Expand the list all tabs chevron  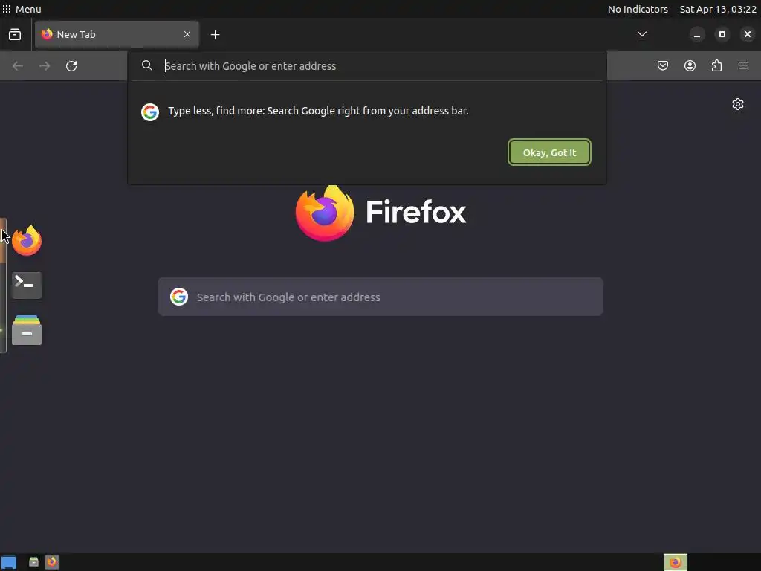pyautogui.click(x=642, y=34)
